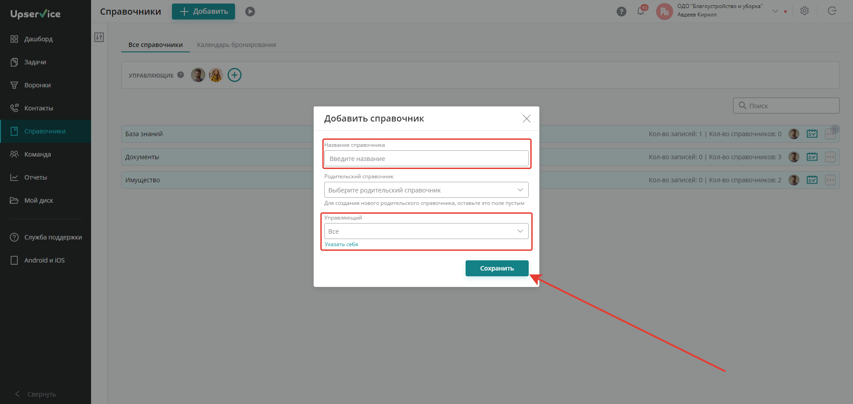Image resolution: width=853 pixels, height=404 pixels.
Task: Click manager avatar in Документы row
Action: (x=794, y=157)
